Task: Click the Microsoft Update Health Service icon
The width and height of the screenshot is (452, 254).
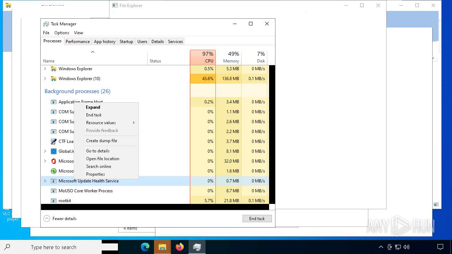Action: [x=54, y=181]
